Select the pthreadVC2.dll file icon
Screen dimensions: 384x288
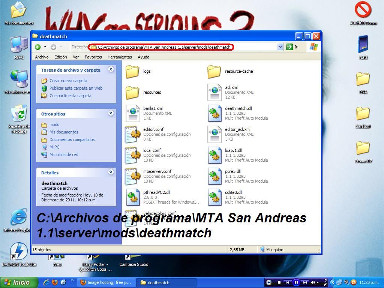click(133, 198)
